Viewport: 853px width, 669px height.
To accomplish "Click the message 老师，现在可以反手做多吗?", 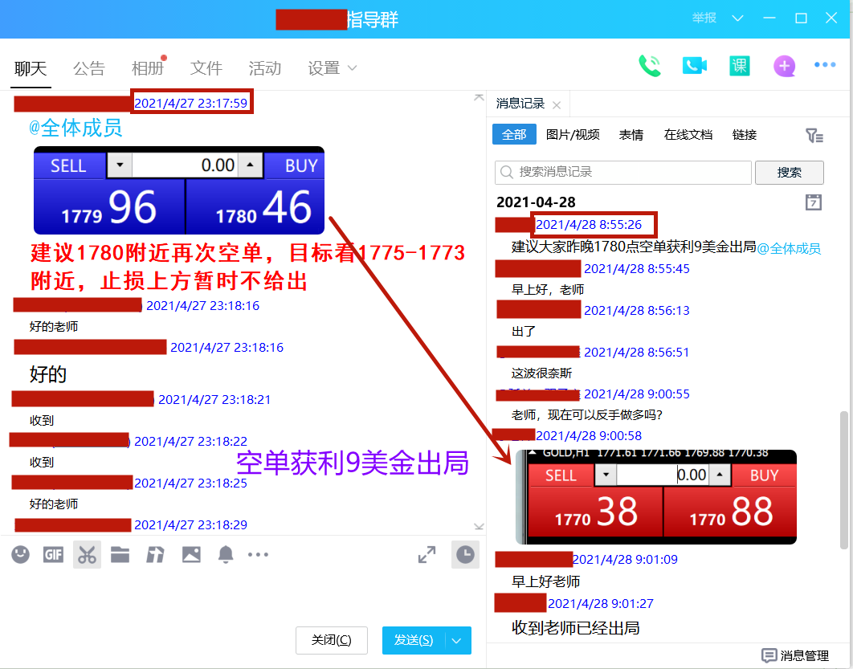I will pyautogui.click(x=586, y=415).
